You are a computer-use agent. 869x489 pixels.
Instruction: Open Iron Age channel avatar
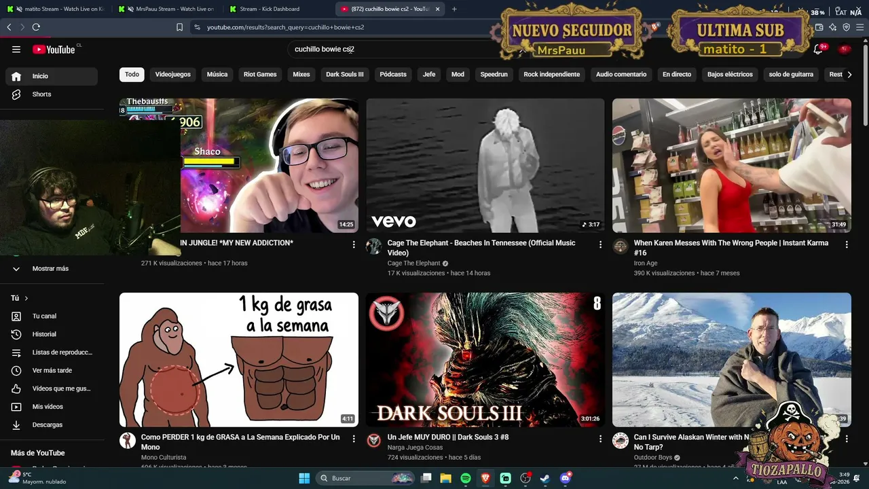tap(621, 247)
